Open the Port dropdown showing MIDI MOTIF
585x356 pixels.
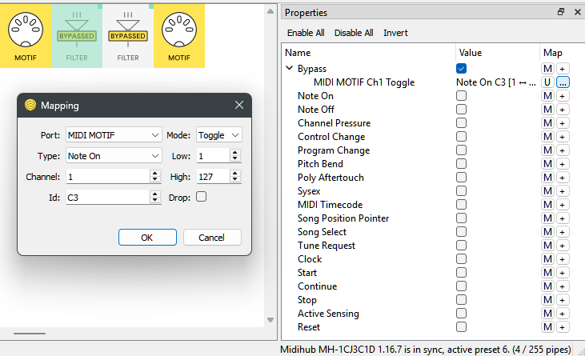(114, 135)
